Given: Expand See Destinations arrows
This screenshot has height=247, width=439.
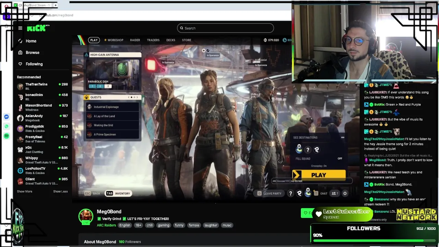Looking at the screenshot, I should click(x=342, y=138).
